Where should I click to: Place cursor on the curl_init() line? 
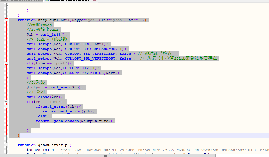tap(47, 34)
